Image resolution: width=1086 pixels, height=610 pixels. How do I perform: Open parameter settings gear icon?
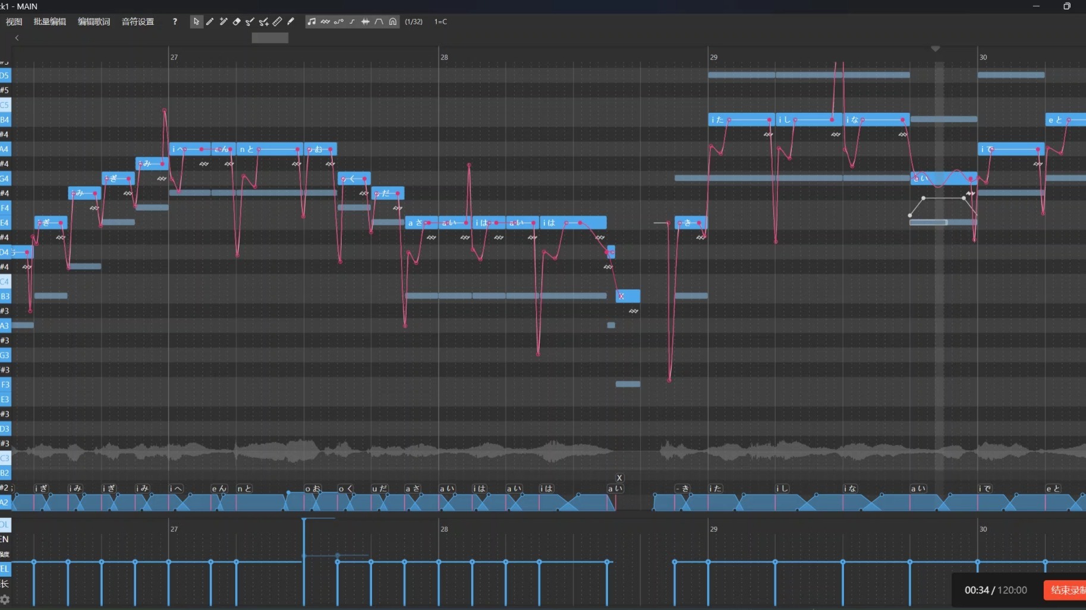[x=5, y=599]
